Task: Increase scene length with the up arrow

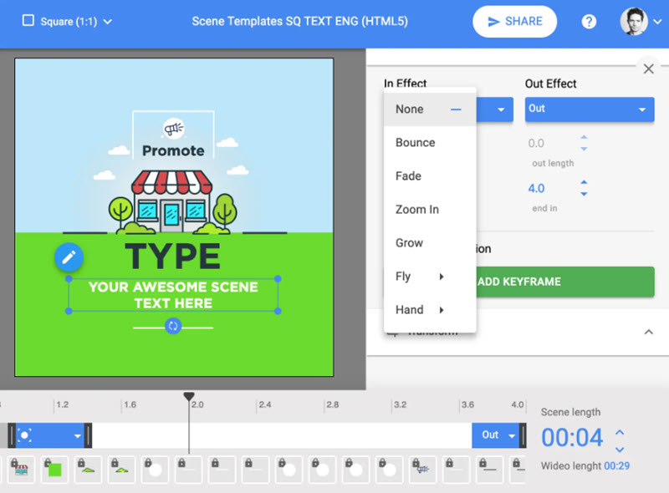Action: click(619, 432)
